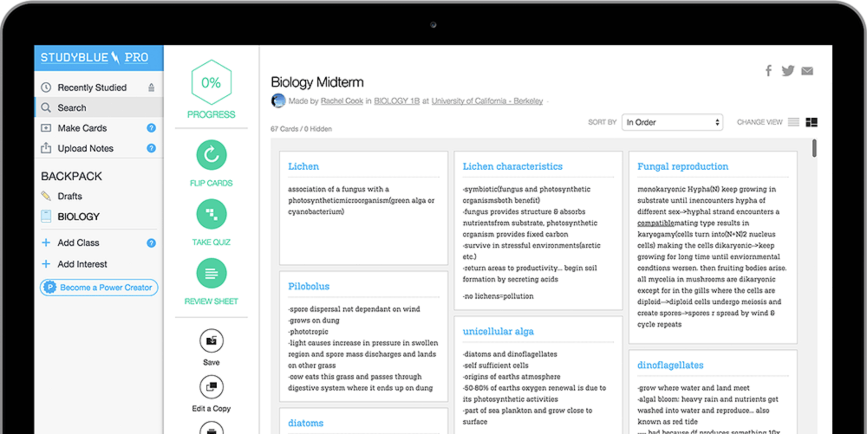Click the Add Class link
Image resolution: width=867 pixels, height=434 pixels.
point(78,243)
